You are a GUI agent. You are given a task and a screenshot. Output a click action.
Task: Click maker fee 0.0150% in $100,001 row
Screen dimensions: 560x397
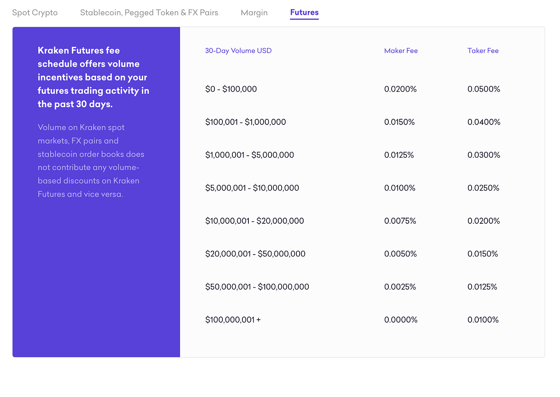(x=400, y=122)
